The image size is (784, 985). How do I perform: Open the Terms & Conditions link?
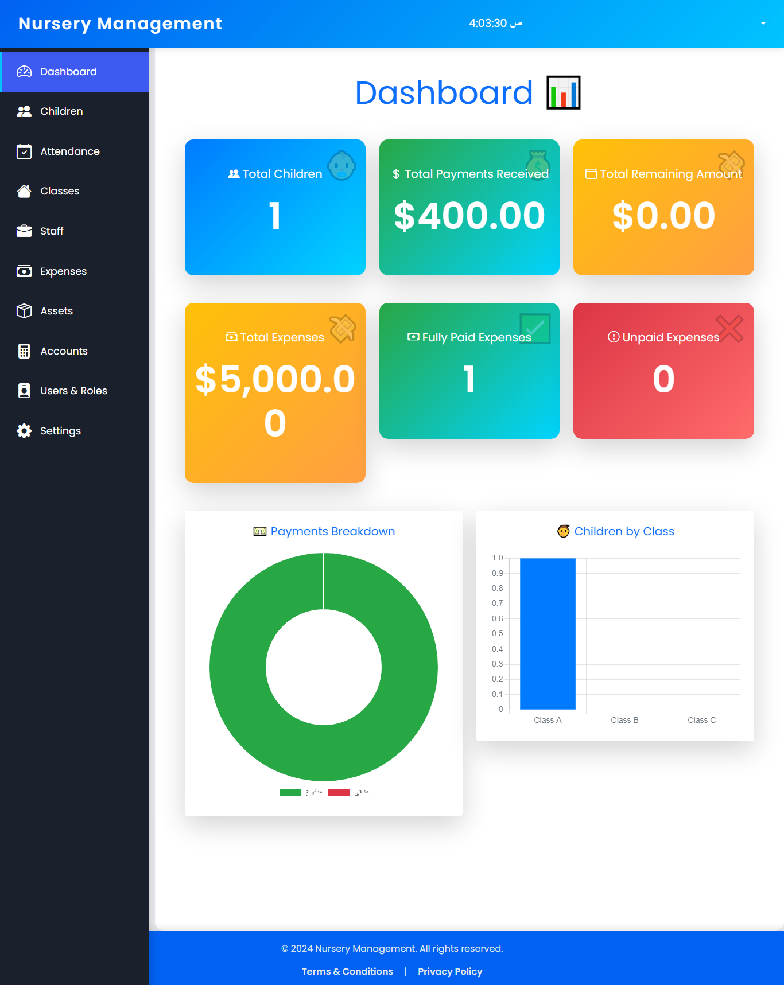[347, 971]
